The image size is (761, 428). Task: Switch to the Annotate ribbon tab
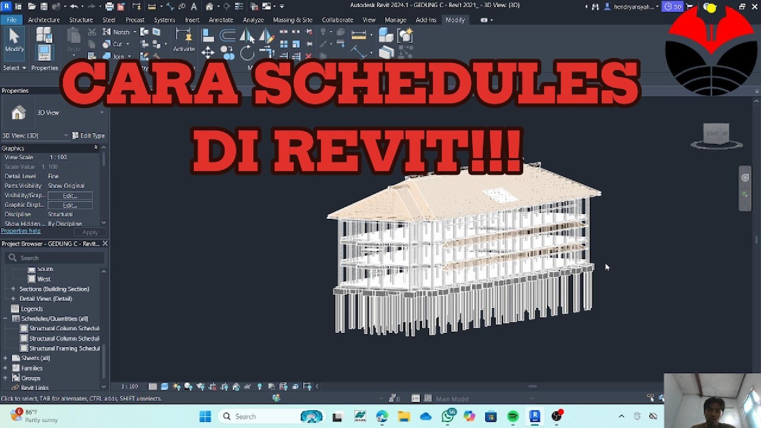pyautogui.click(x=221, y=20)
